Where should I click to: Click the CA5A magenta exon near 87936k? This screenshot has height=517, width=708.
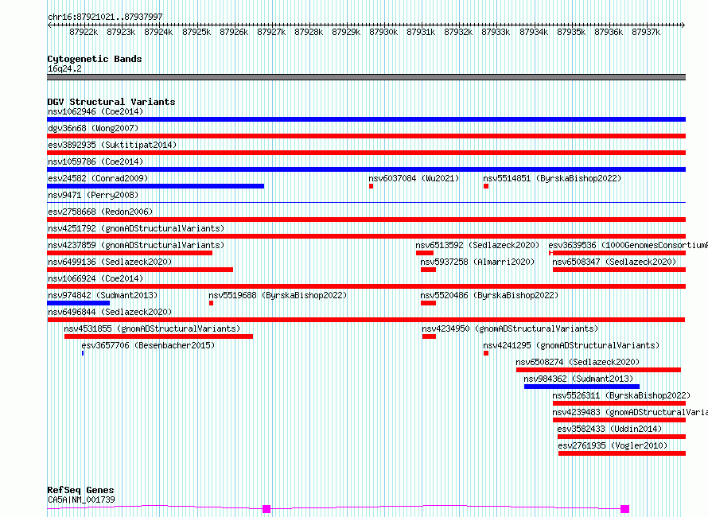coord(625,509)
